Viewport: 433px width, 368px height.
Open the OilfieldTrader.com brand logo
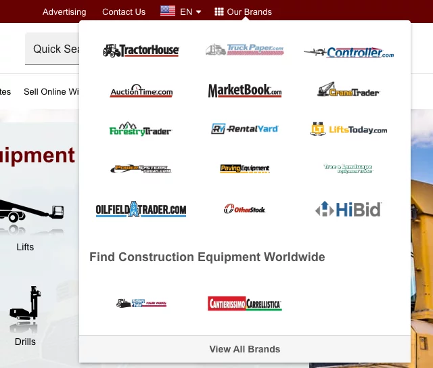141,209
